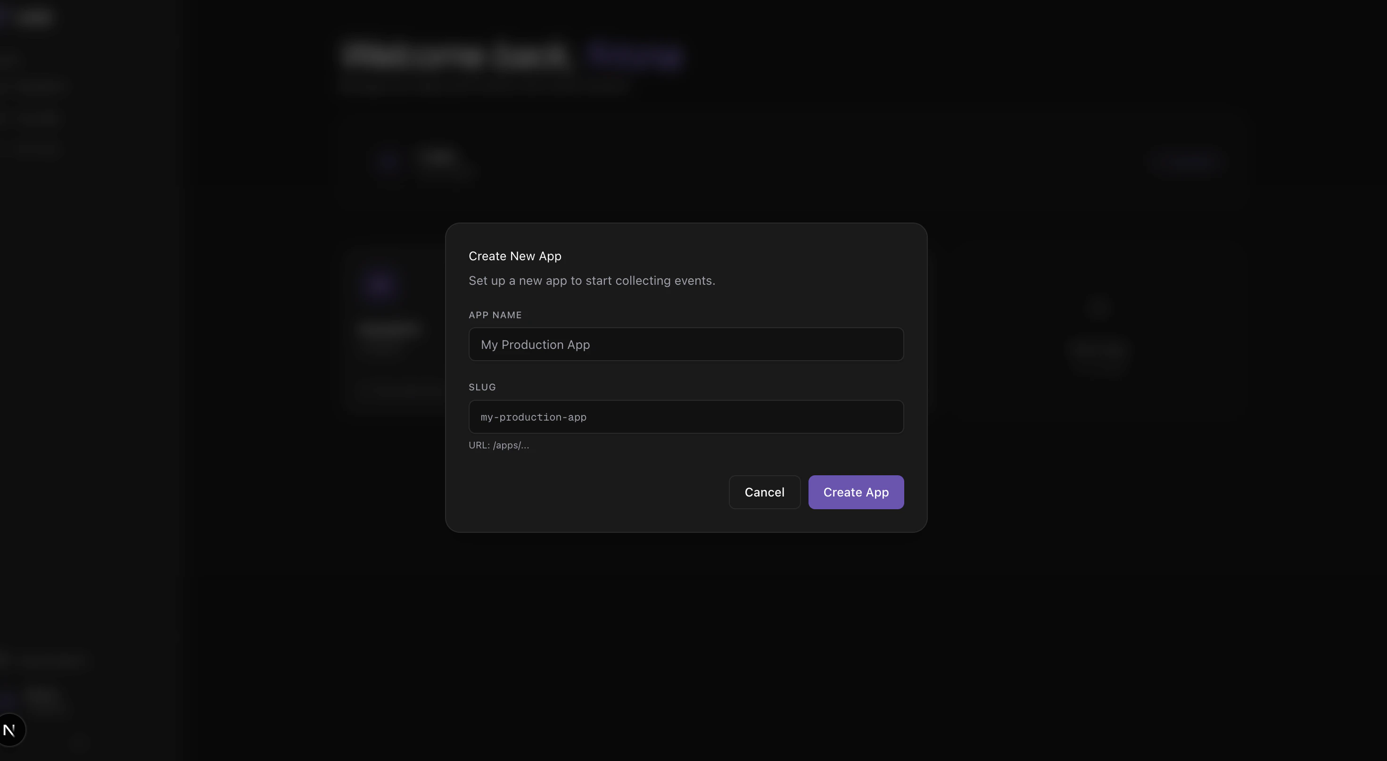This screenshot has width=1387, height=761.
Task: Click the SLUG field label
Action: pos(482,387)
